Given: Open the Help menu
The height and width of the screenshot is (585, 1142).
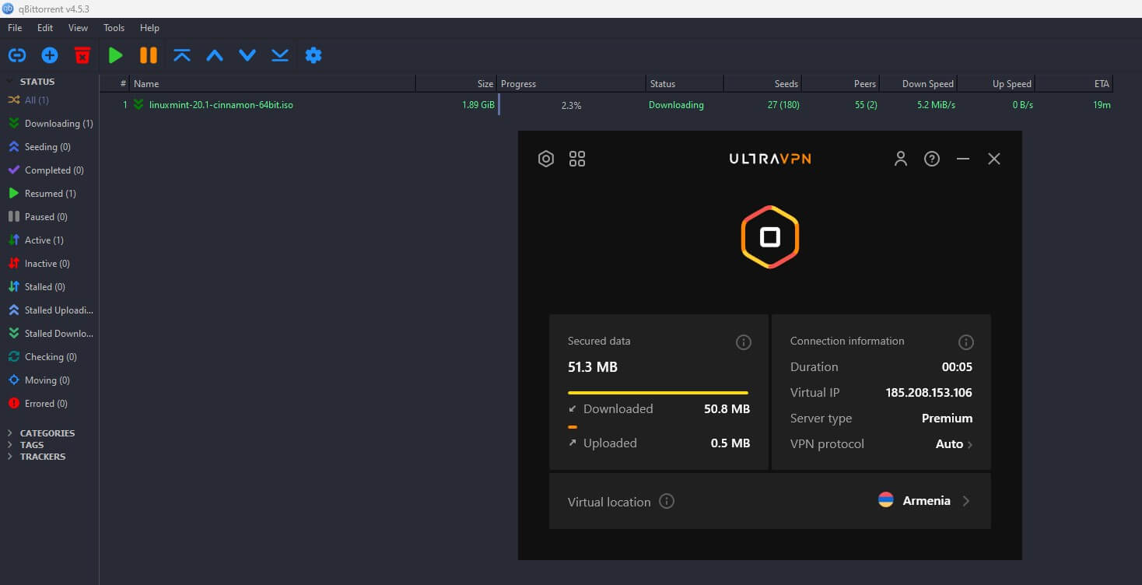Looking at the screenshot, I should point(149,27).
